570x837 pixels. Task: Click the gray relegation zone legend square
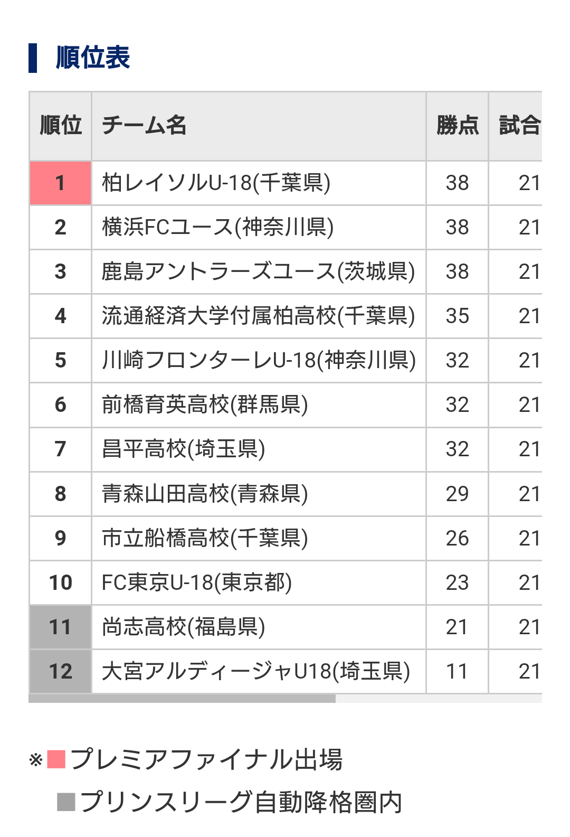[x=66, y=802]
